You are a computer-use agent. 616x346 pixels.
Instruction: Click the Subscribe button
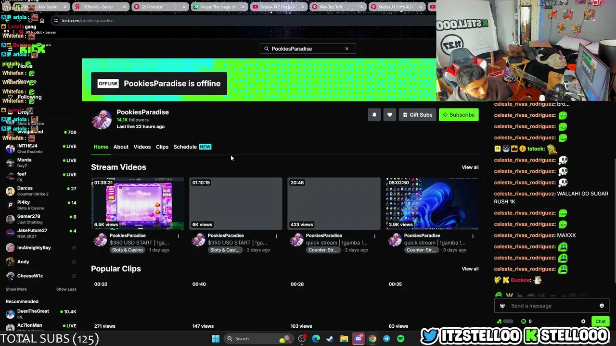point(459,115)
